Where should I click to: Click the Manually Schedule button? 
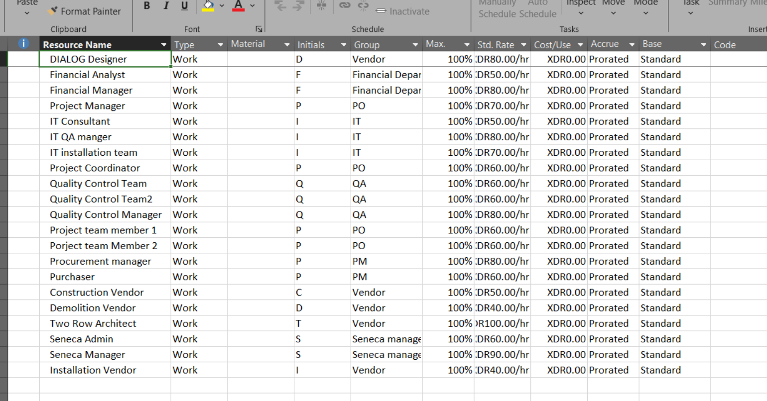pos(497,8)
